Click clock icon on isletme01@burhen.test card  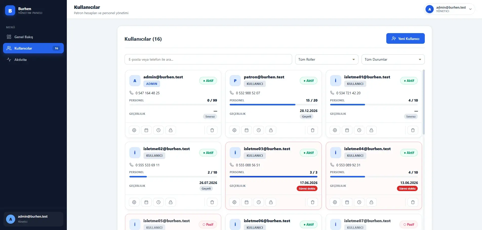(x=359, y=130)
